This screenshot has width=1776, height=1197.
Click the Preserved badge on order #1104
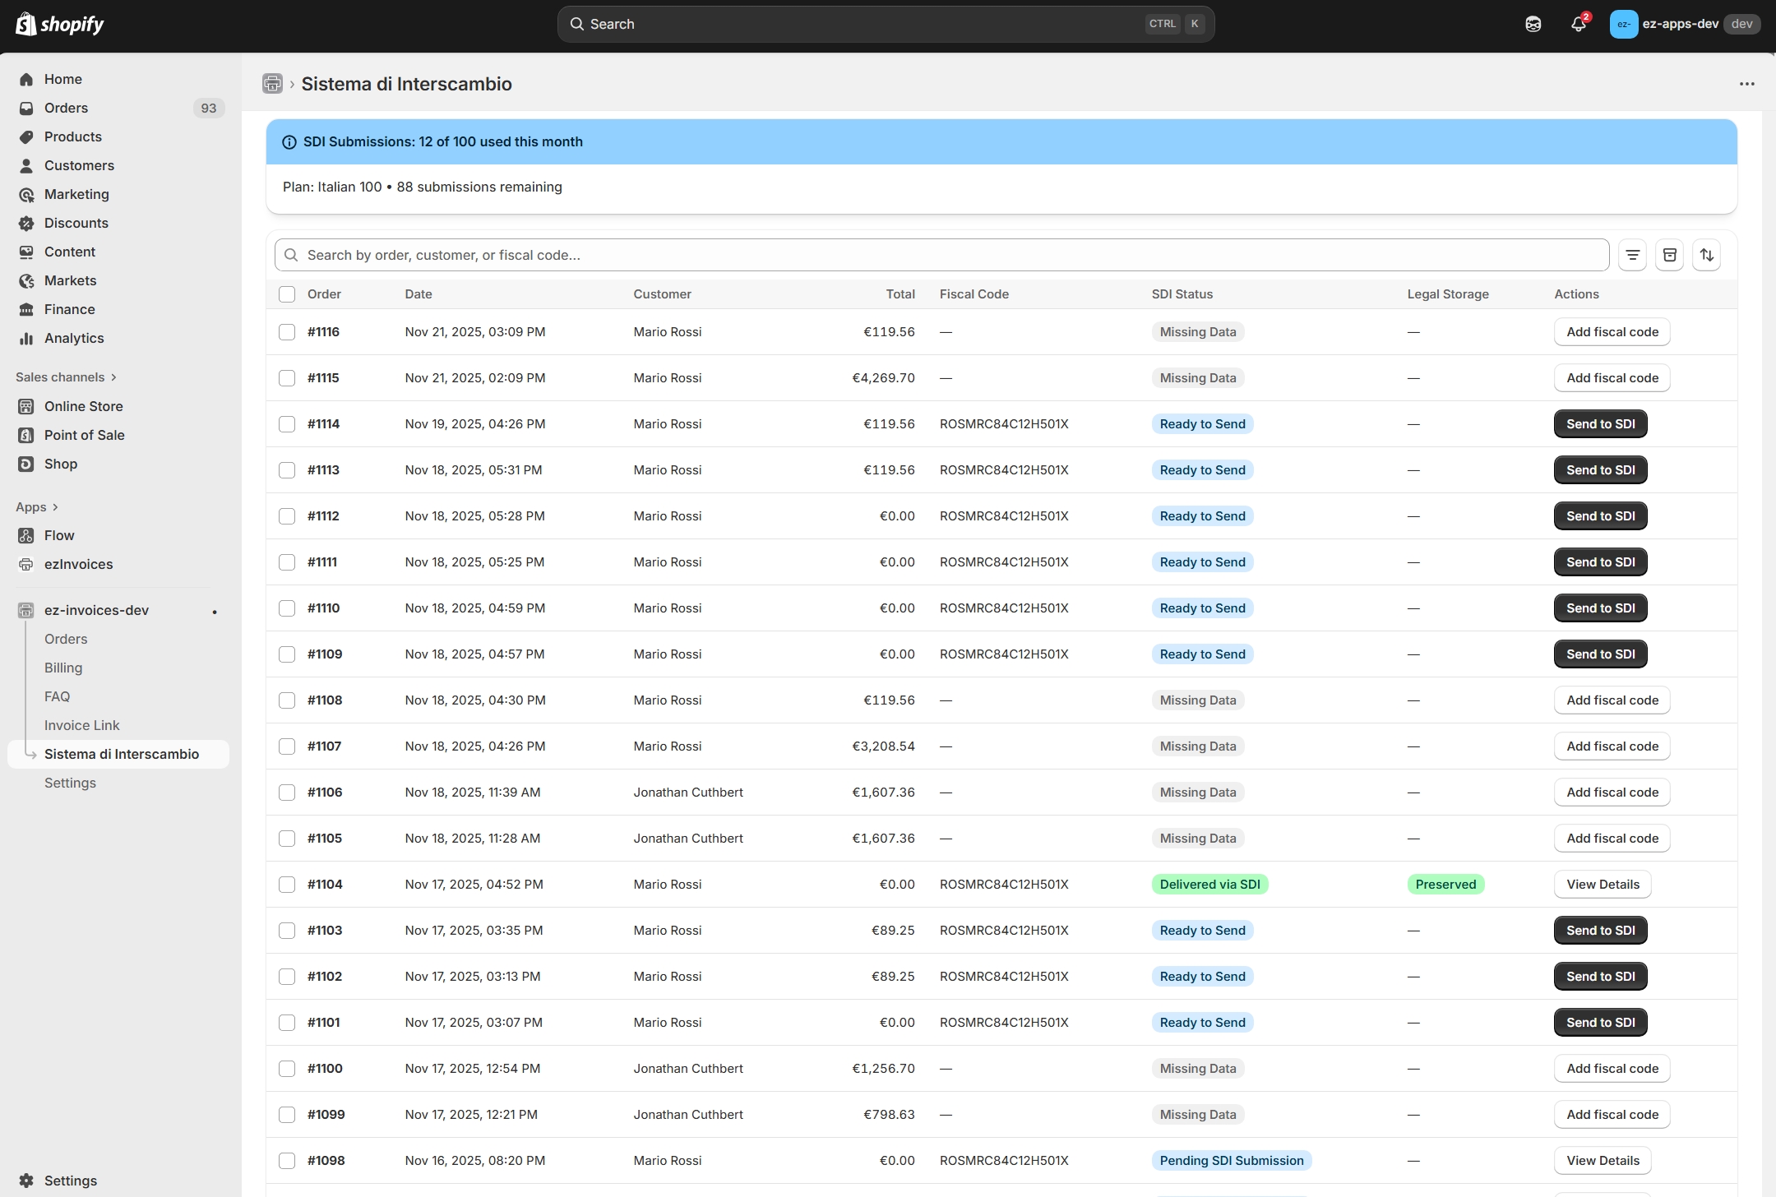pos(1445,885)
